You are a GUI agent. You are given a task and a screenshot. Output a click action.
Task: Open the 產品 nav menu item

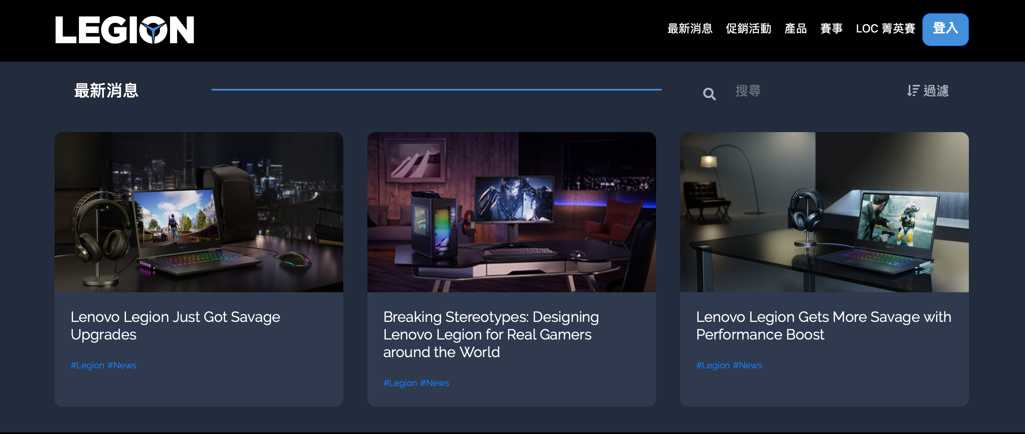pyautogui.click(x=796, y=29)
